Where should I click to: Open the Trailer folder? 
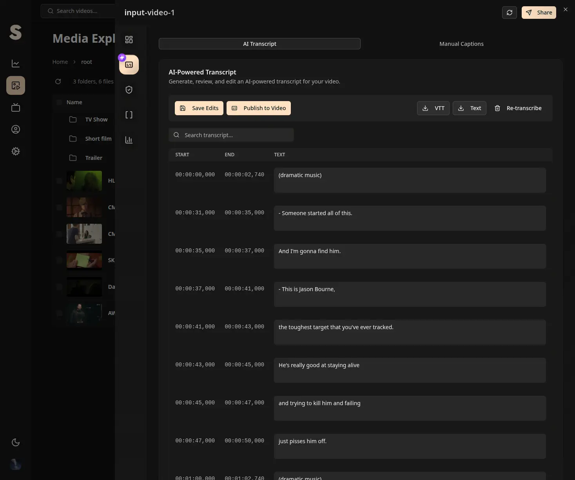click(94, 158)
